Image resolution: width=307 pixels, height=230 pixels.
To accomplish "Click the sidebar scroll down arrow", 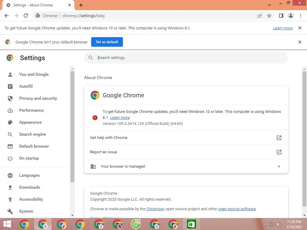I will 73,215.
